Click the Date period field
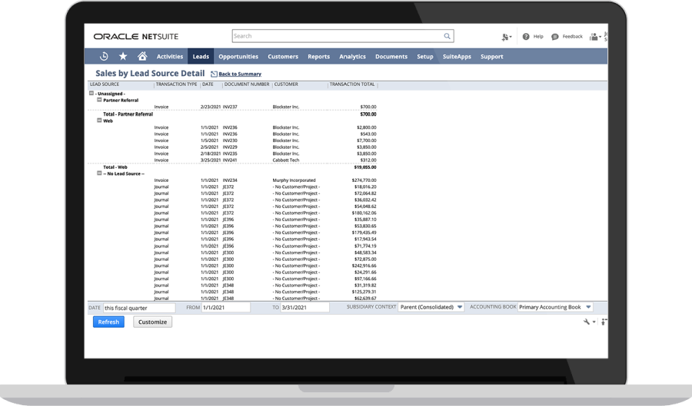 tap(139, 308)
